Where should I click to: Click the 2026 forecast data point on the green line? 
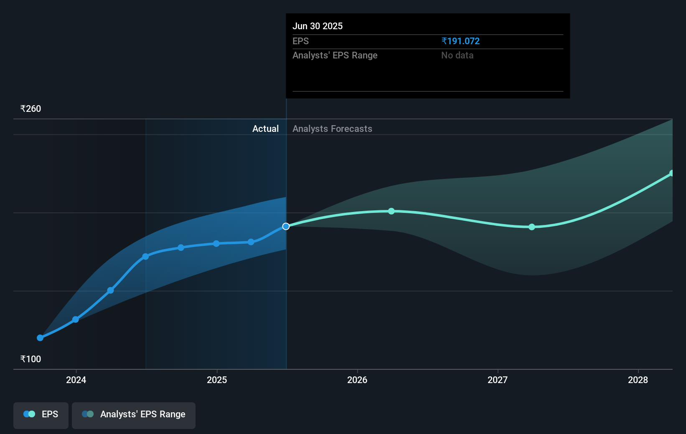(x=391, y=211)
